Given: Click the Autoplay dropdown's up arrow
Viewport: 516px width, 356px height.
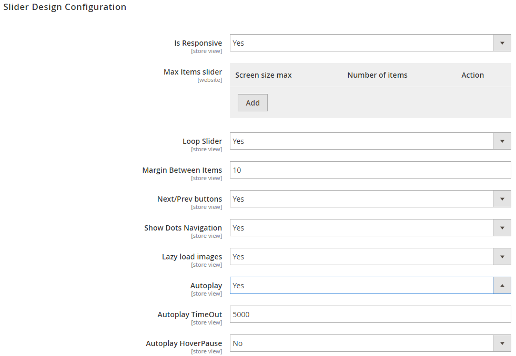Looking at the screenshot, I should [502, 286].
